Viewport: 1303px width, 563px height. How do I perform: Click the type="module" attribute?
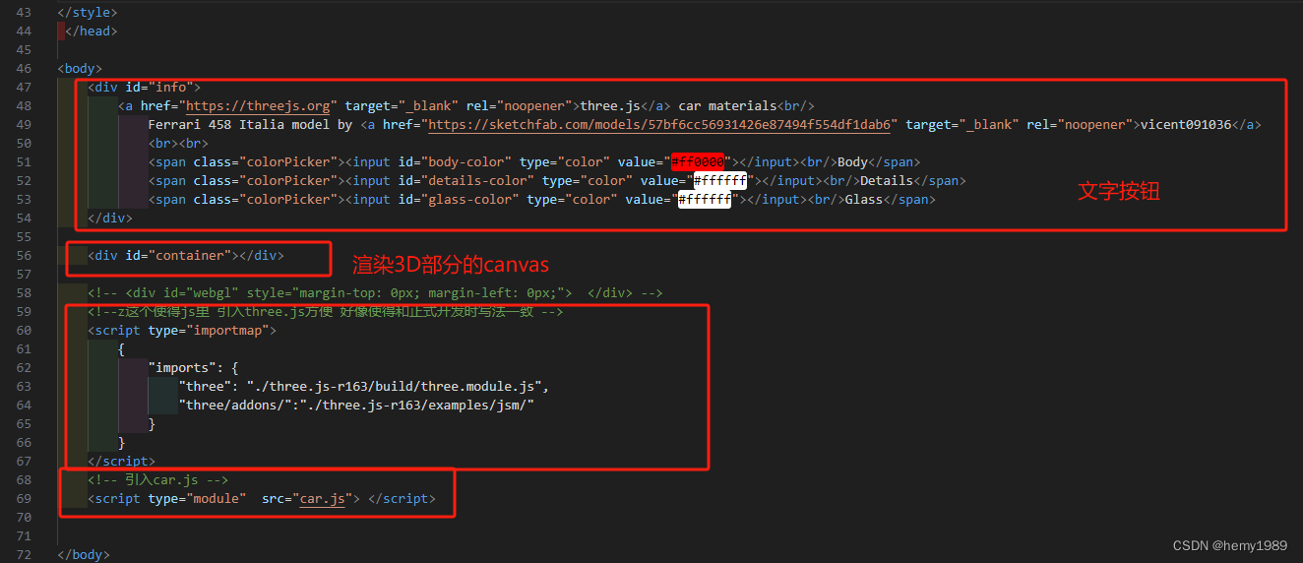197,499
